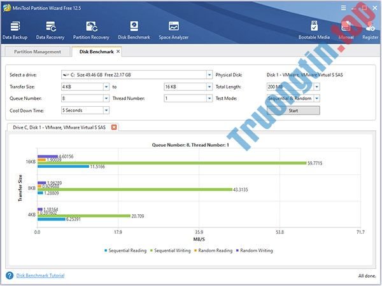This screenshot has height=286, width=382.
Task: Create Bootable Media from the toolbar
Action: [314, 29]
